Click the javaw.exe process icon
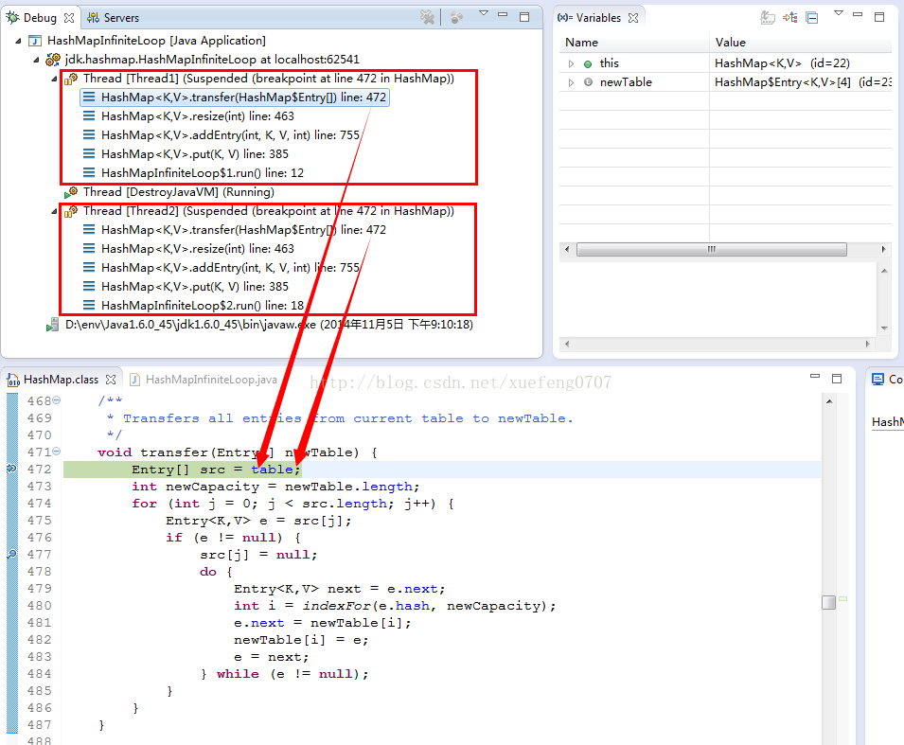The width and height of the screenshot is (904, 745). (x=52, y=325)
